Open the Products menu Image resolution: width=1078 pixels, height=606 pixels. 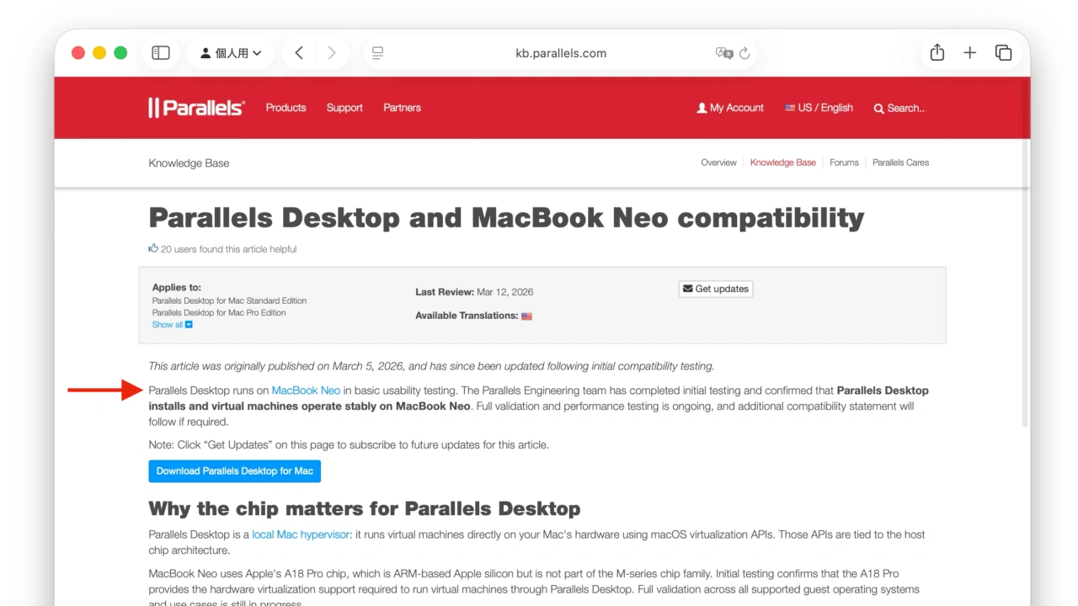coord(286,108)
